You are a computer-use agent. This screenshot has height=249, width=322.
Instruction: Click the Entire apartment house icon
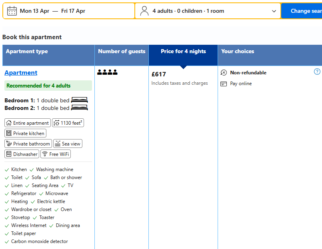tap(9, 123)
